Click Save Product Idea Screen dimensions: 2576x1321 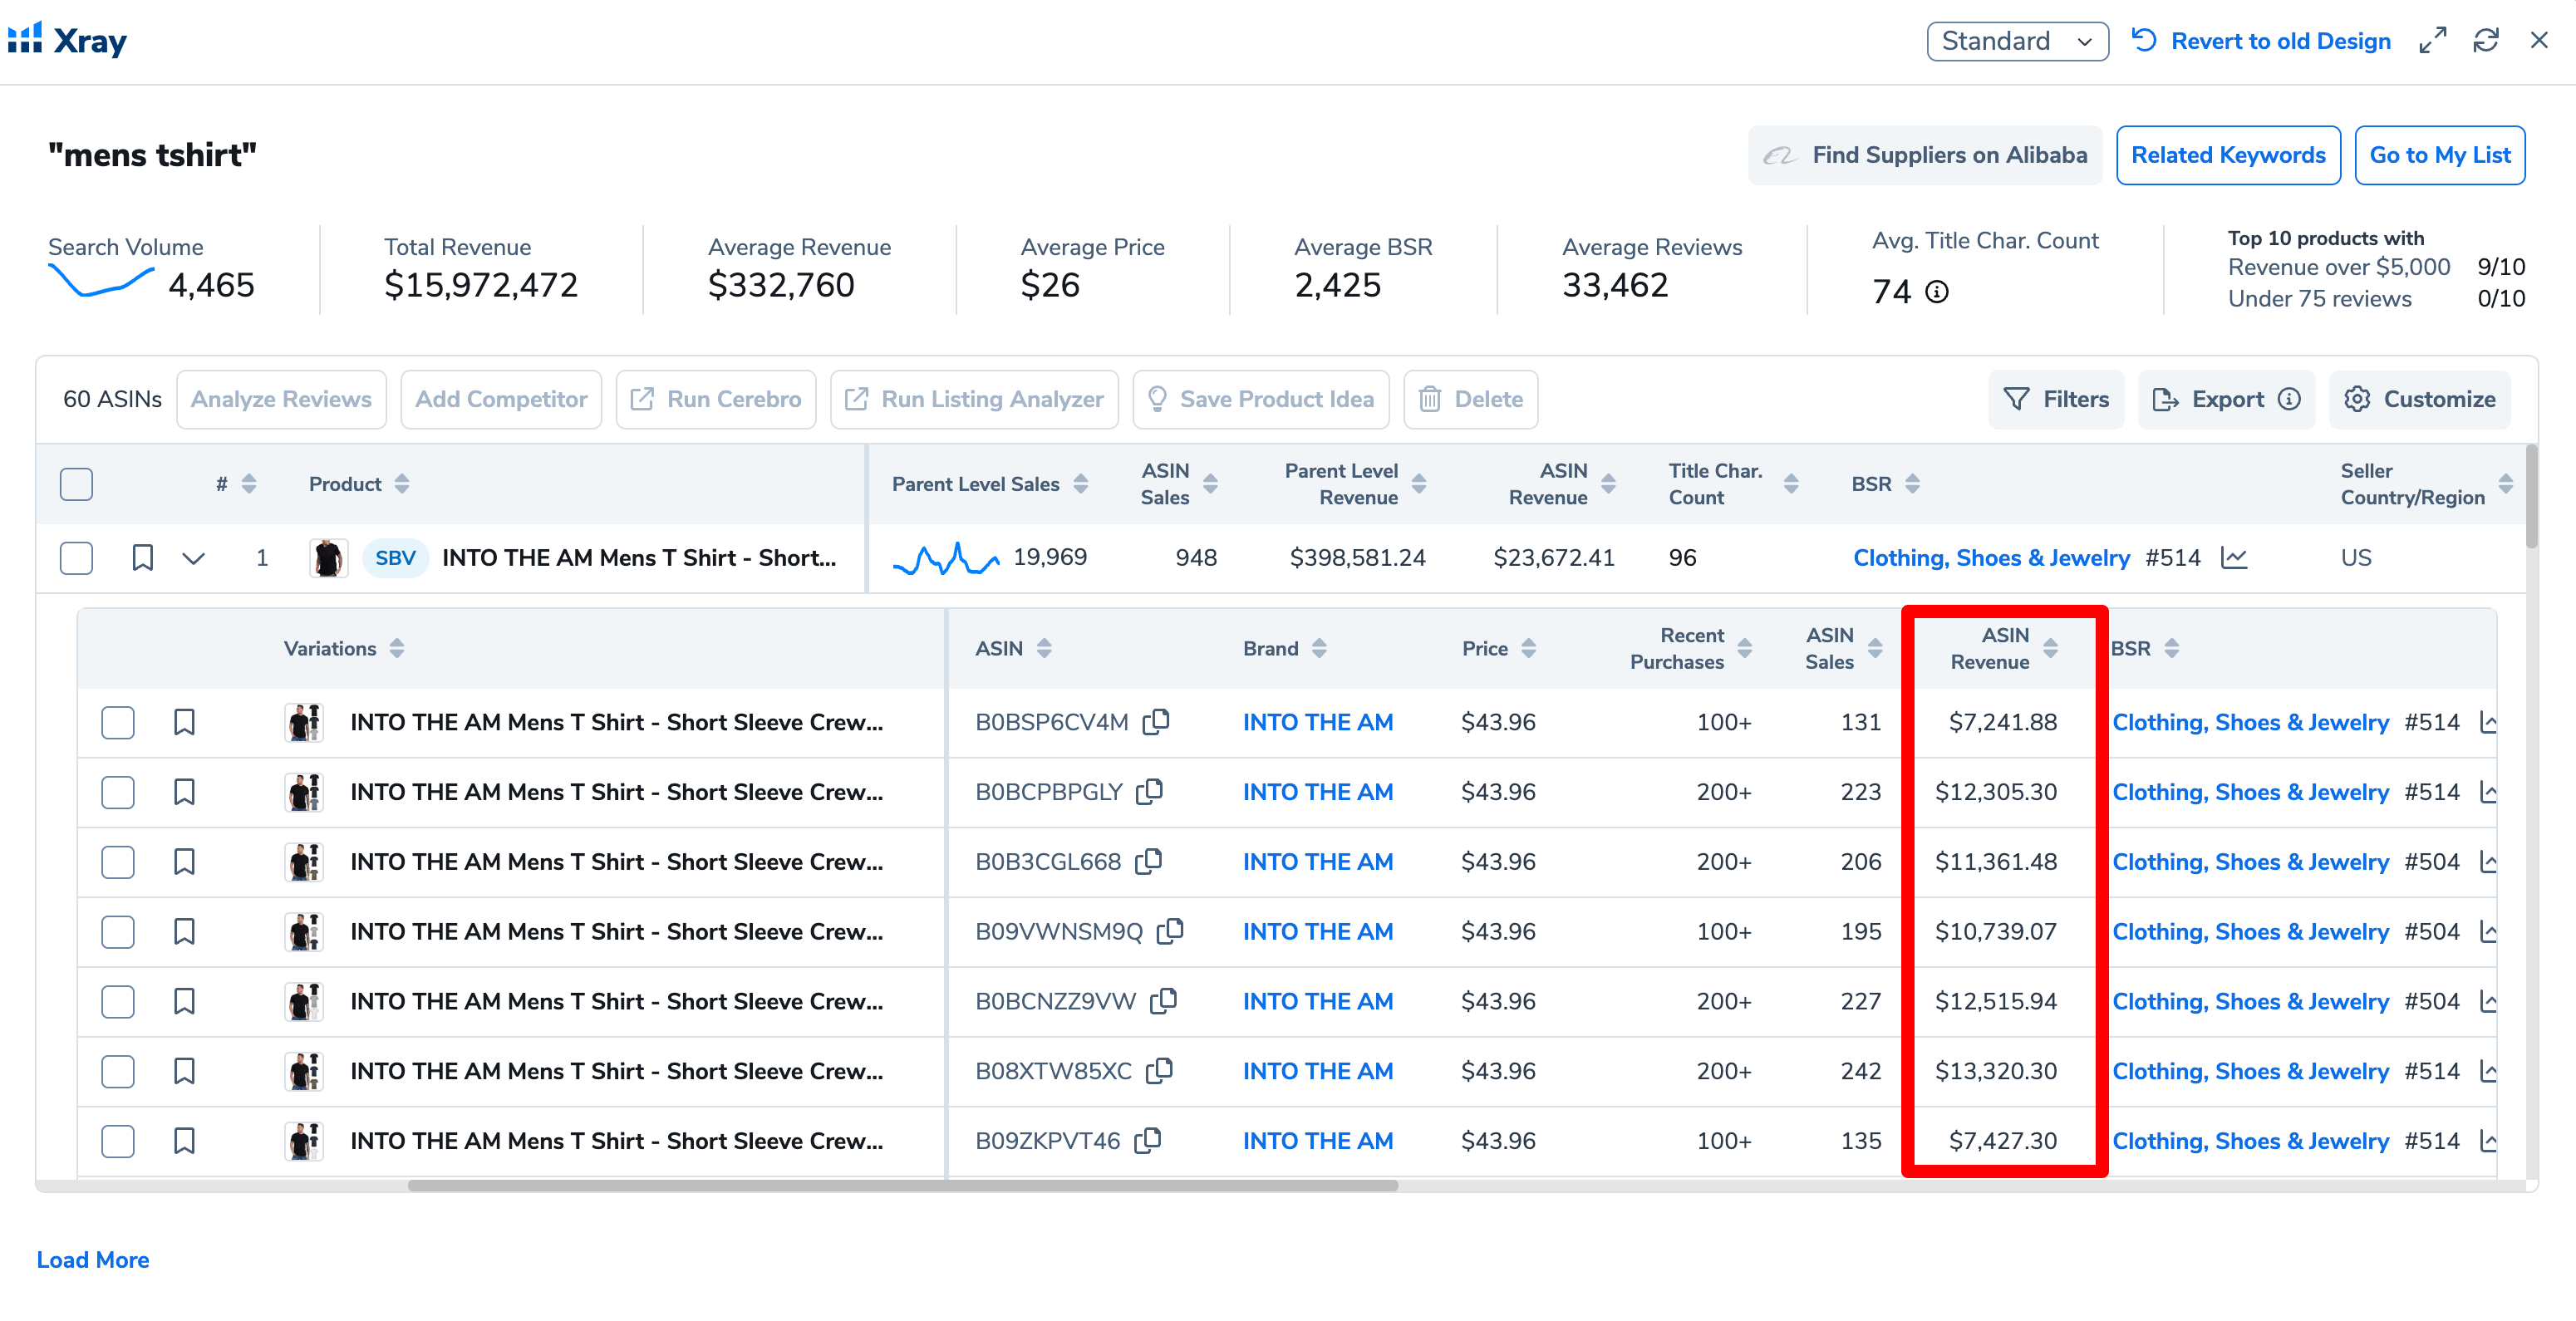[x=1261, y=399]
